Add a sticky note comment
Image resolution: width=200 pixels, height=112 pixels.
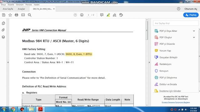click(102, 15)
